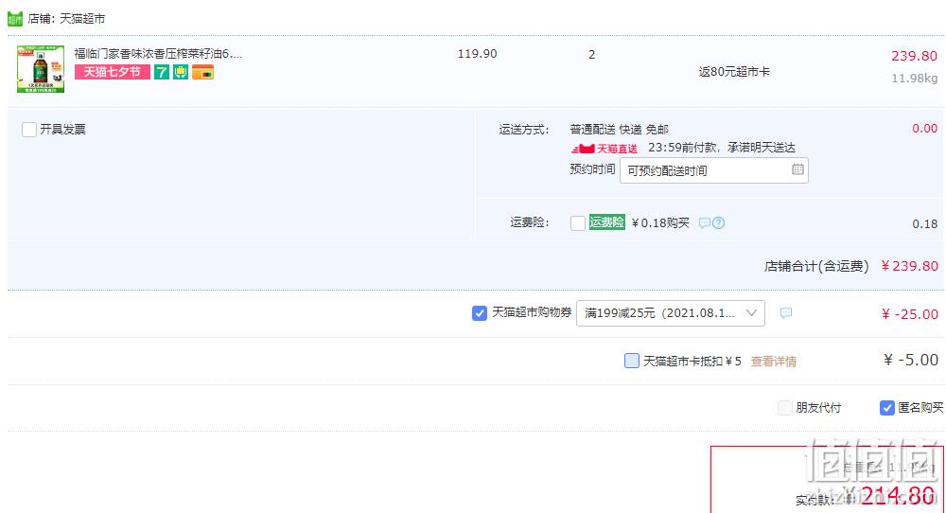Click the green shield service badge icon
Screen dimensions: 946x513
coord(181,73)
